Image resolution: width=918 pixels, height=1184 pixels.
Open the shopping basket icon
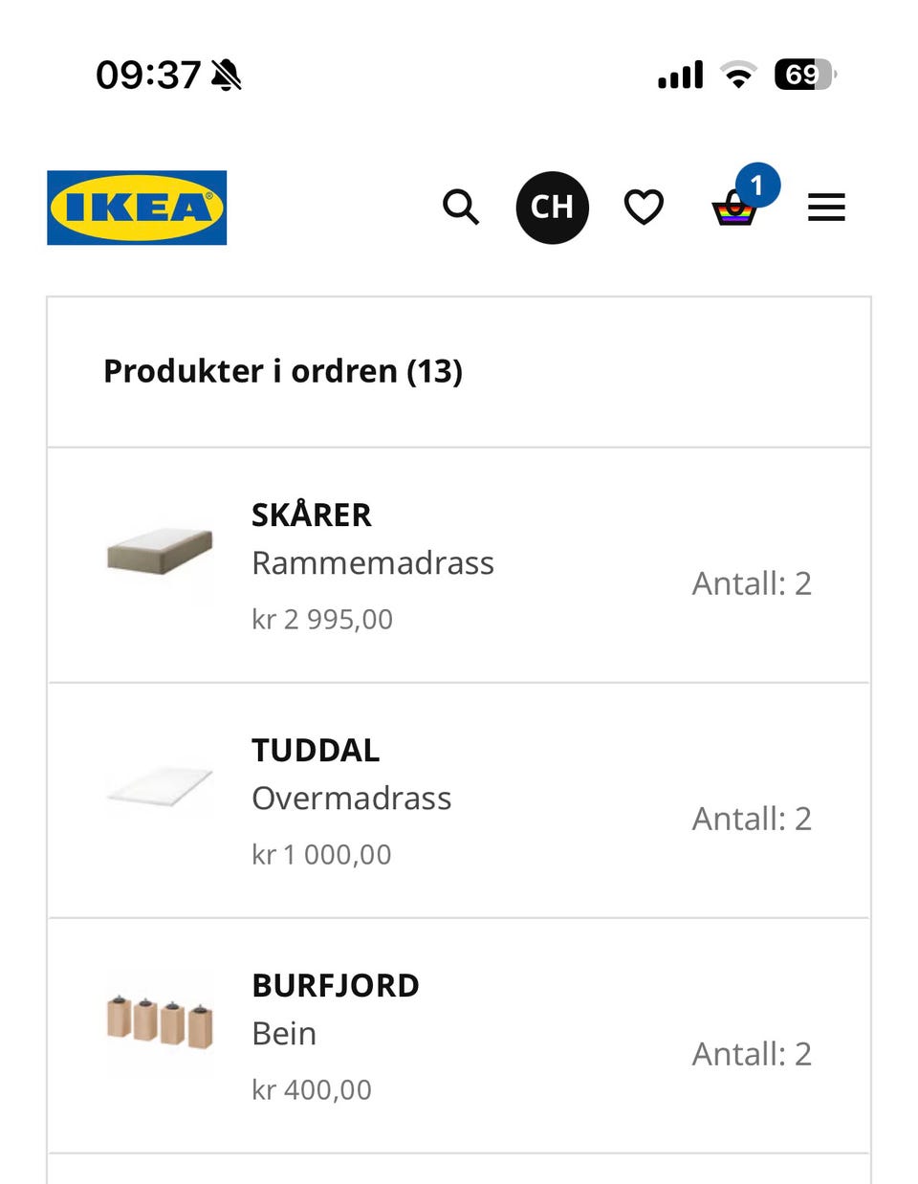[734, 208]
